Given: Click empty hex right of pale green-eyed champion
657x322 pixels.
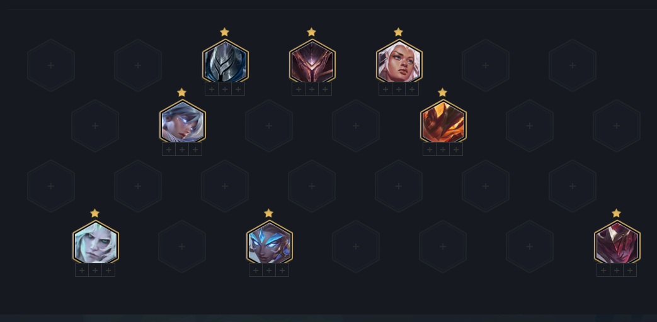Looking at the screenshot, I should click(182, 247).
